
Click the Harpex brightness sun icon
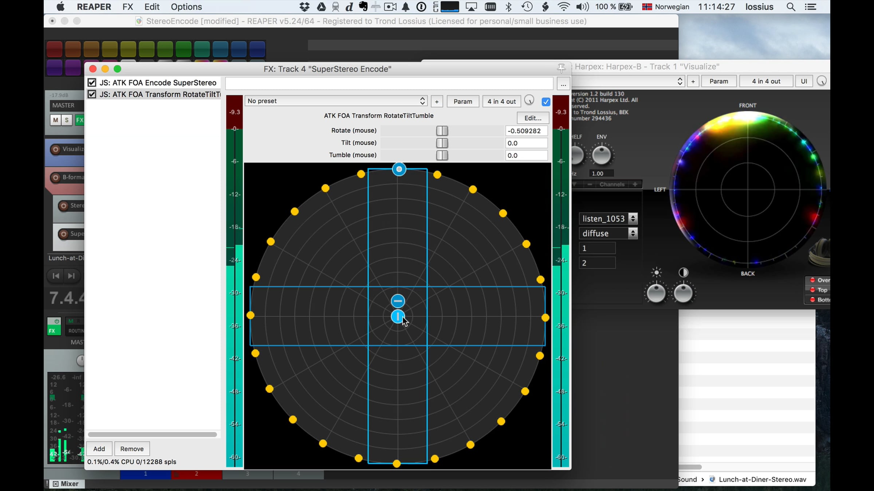(656, 272)
